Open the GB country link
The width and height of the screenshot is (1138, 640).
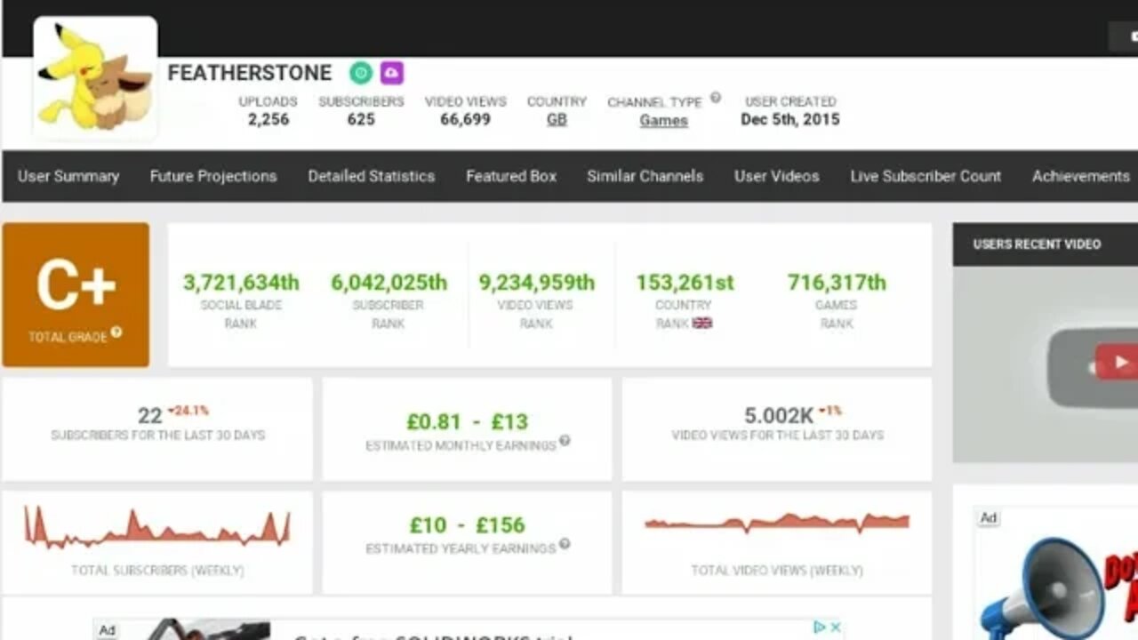557,119
